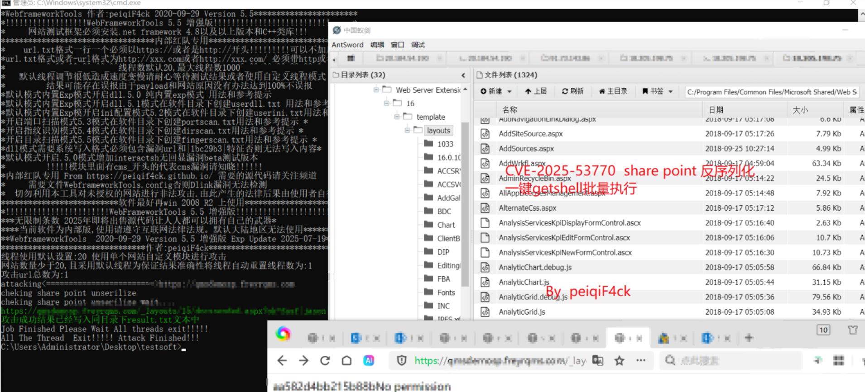Open the 编辑 menu
Viewport: 865px width, 392px height.
[x=377, y=45]
